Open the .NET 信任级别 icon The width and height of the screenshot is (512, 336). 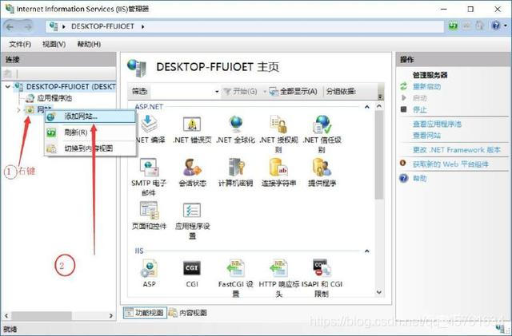[x=322, y=124]
